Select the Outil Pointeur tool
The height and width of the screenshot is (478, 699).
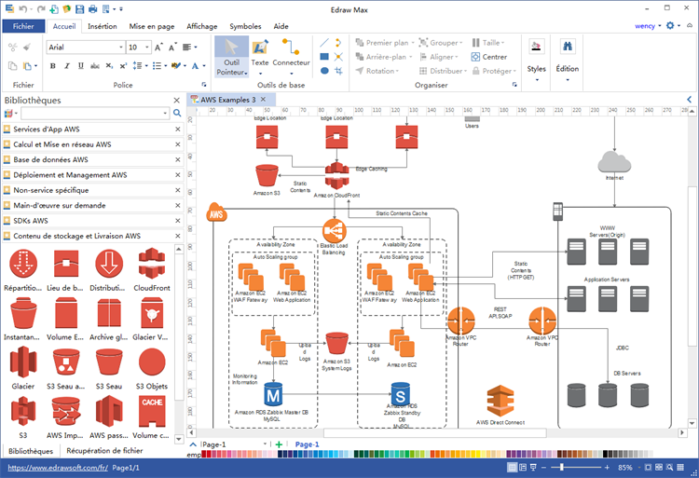tap(231, 57)
